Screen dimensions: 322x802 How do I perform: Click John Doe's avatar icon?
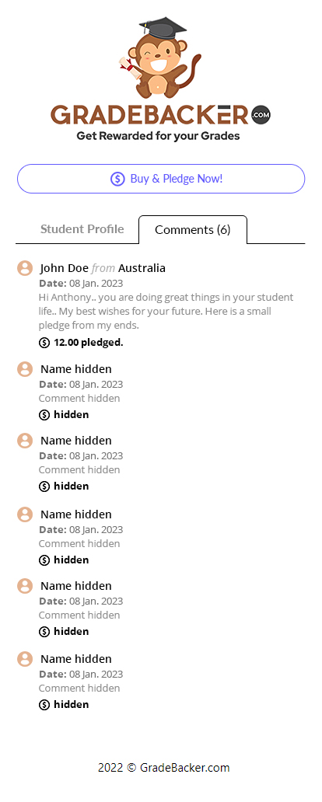tap(25, 268)
